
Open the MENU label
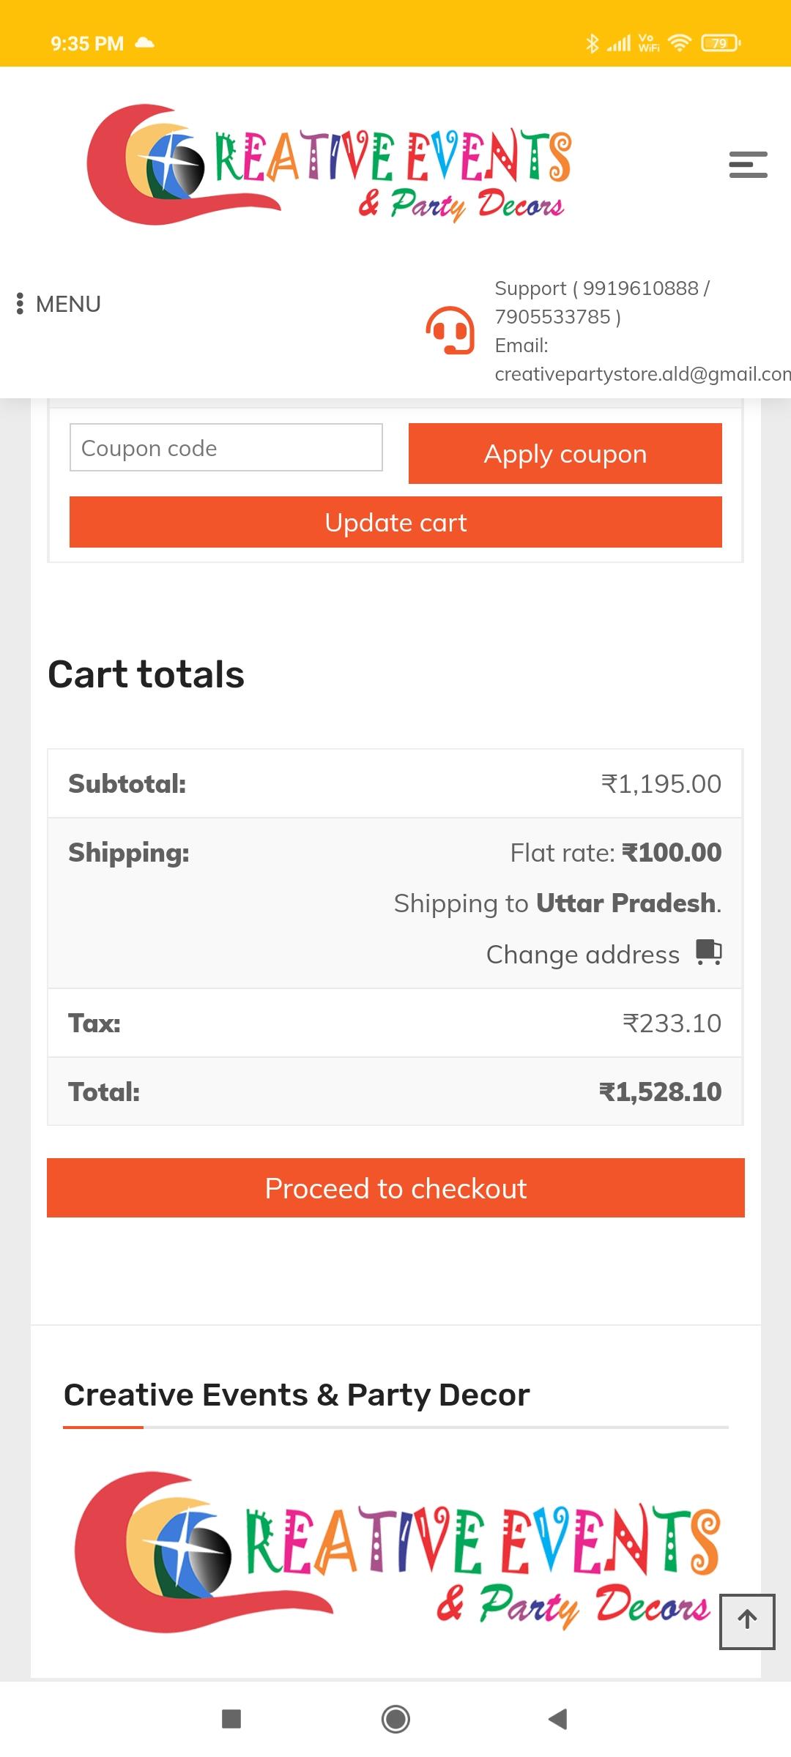tap(68, 304)
